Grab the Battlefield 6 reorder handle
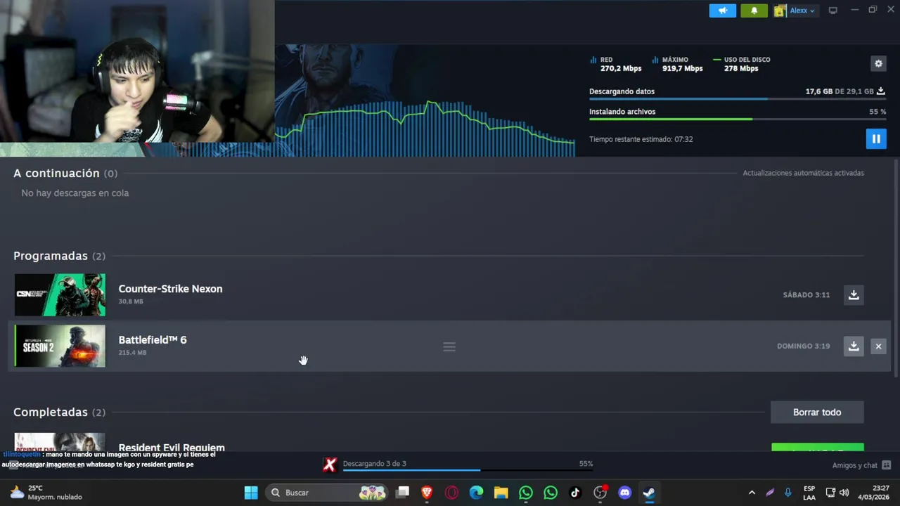 point(449,346)
